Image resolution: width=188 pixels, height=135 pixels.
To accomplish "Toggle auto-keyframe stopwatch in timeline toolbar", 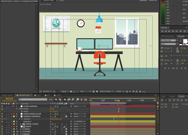I will pyautogui.click(x=81, y=100).
